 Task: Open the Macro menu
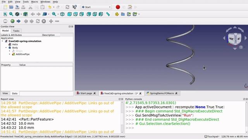34,2
